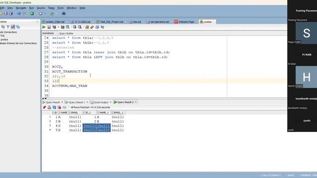The height and width of the screenshot is (178, 317).
Task: Switch to the Welcome Page tab
Action: pyautogui.click(x=184, y=22)
